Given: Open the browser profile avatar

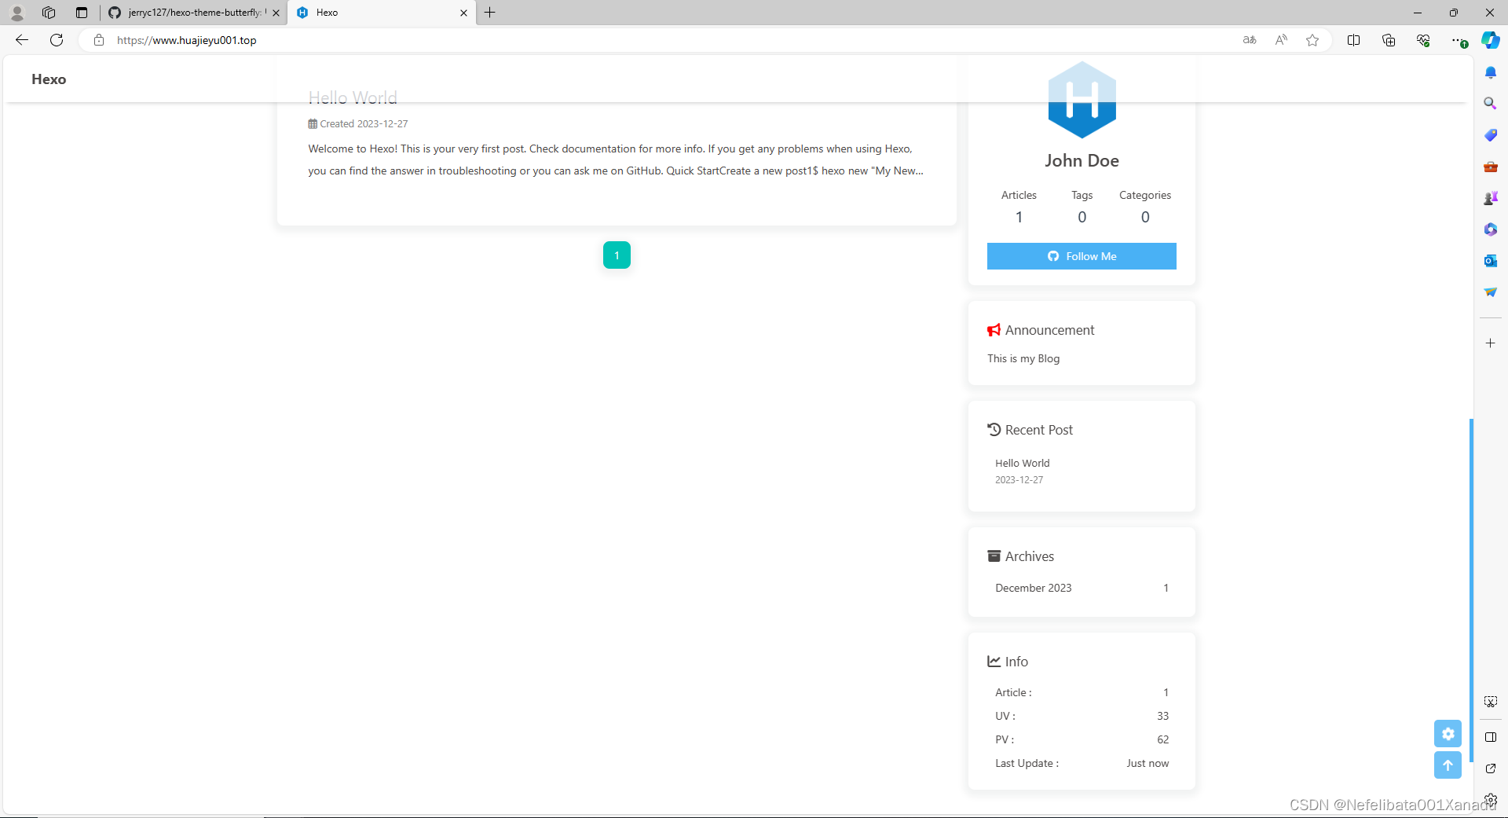Looking at the screenshot, I should coord(16,13).
